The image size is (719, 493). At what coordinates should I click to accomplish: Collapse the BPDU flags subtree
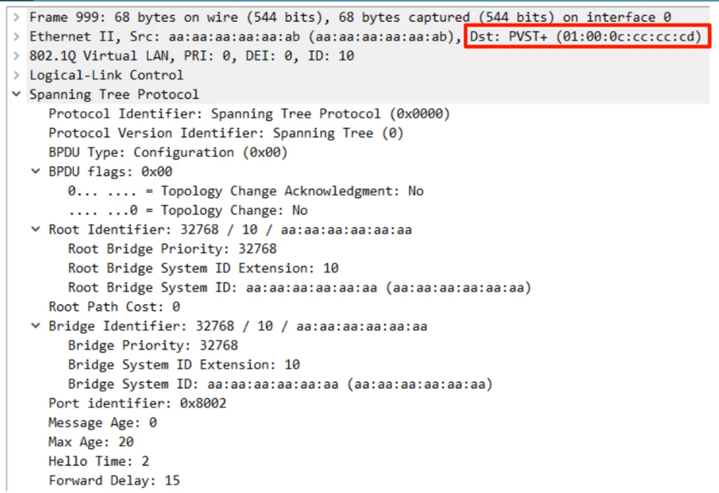(36, 171)
